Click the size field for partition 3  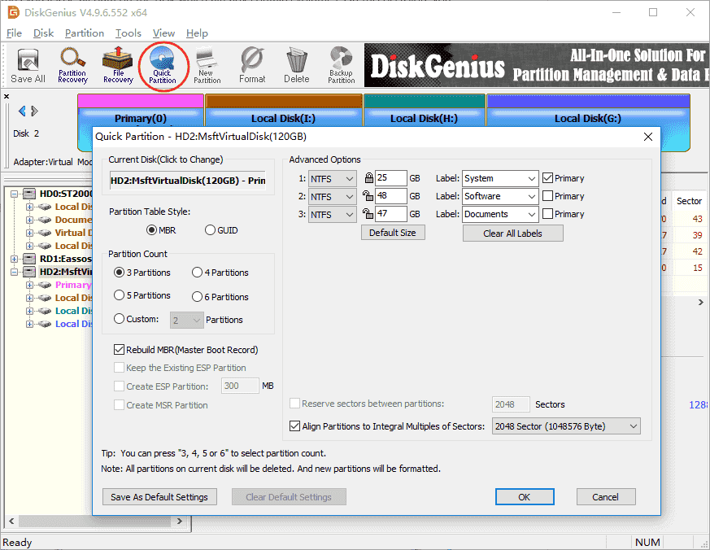click(x=391, y=214)
